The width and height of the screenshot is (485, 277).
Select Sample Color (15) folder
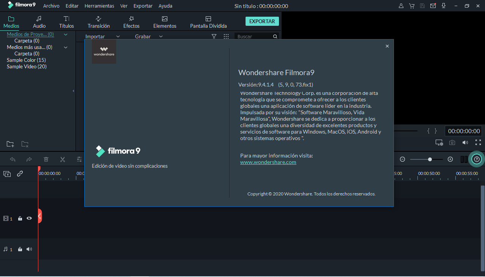tap(26, 60)
